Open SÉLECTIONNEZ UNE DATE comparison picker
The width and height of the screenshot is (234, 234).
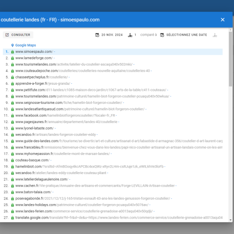[183, 35]
